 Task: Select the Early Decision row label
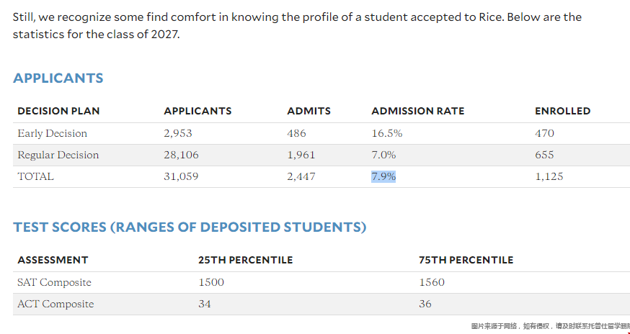52,134
